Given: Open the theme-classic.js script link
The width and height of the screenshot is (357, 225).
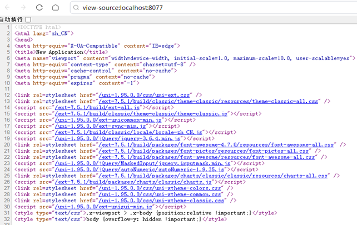Looking at the screenshot, I should 141,113.
